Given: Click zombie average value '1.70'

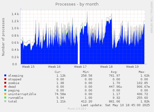Looking at the screenshot, I should [116, 83].
